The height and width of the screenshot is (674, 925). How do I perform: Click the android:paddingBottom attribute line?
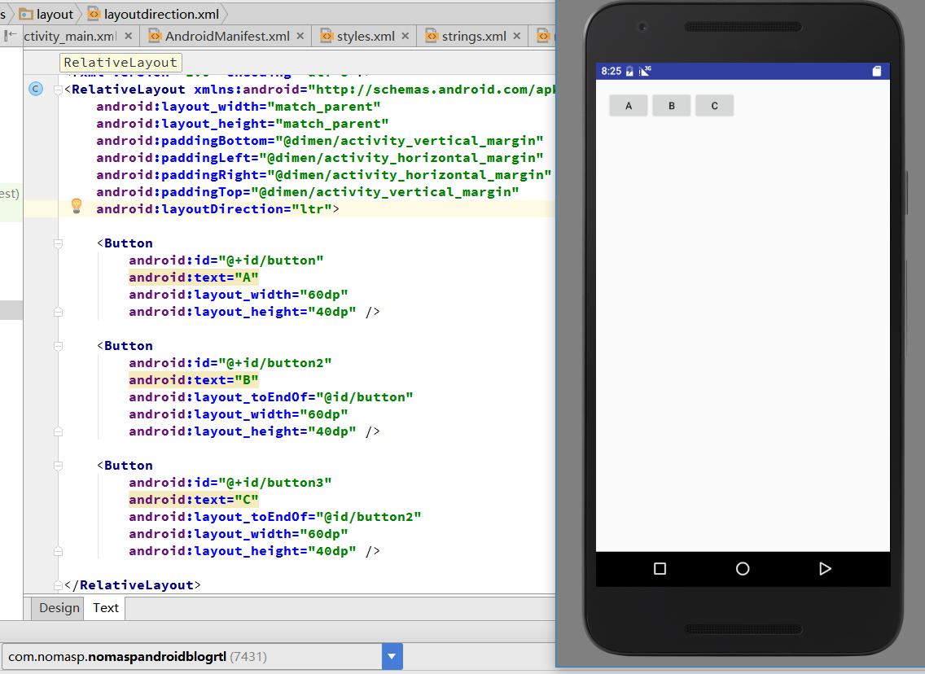pos(320,141)
